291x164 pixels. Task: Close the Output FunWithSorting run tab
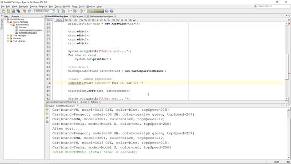tap(77, 106)
